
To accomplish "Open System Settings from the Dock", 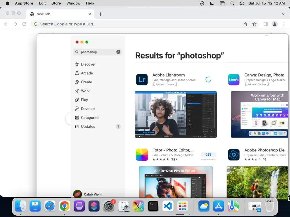I will tap(109, 206).
